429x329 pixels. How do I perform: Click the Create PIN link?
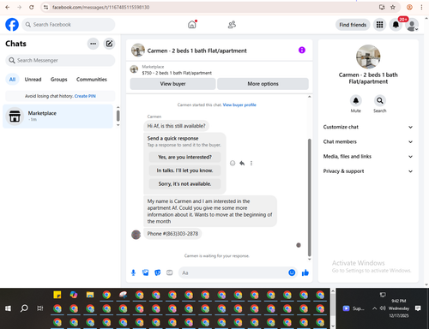coord(85,96)
